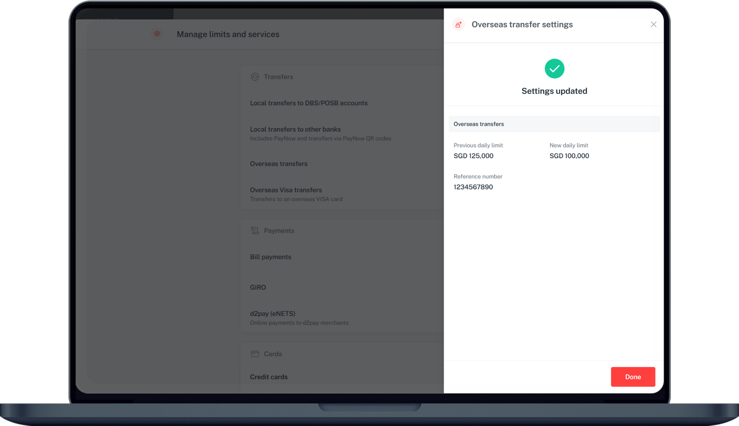Open Local transfers to other banks
This screenshot has height=426, width=739.
[x=295, y=130]
